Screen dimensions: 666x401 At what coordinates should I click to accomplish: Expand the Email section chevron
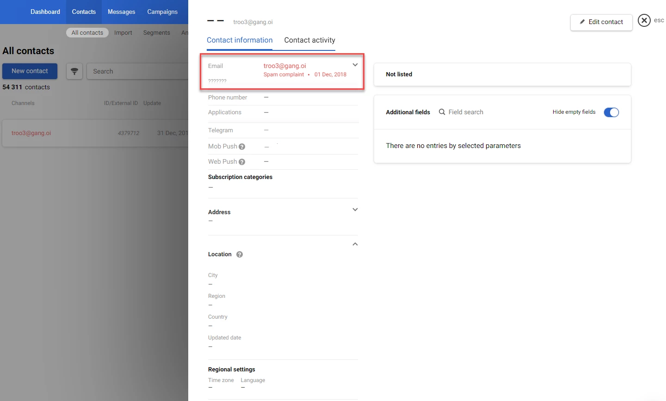[355, 65]
